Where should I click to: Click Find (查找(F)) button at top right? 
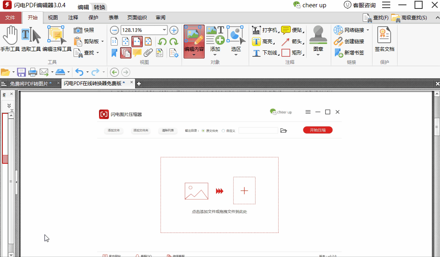pyautogui.click(x=375, y=18)
